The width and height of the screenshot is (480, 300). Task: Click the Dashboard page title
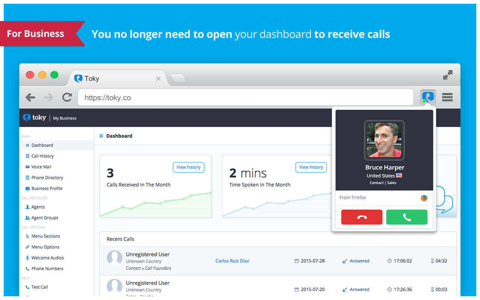(x=119, y=136)
